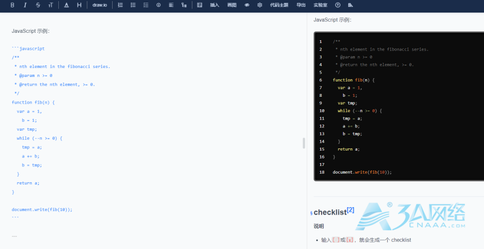Apply strikethrough formatting
This screenshot has width=484, height=249.
[x=38, y=5]
